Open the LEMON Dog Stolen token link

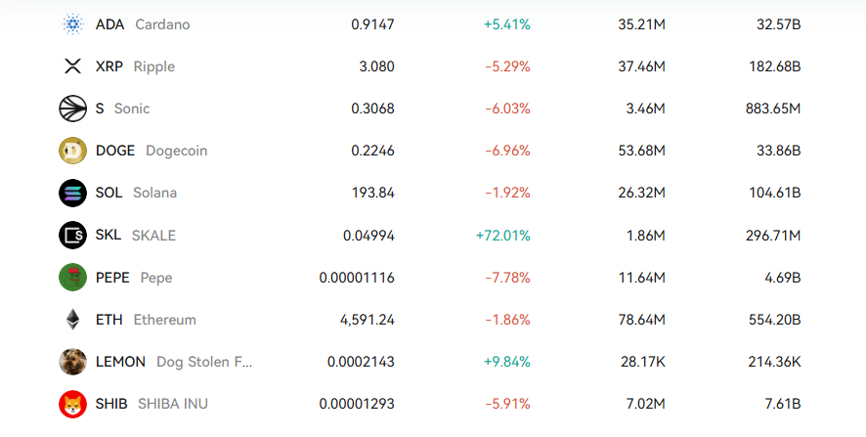174,362
